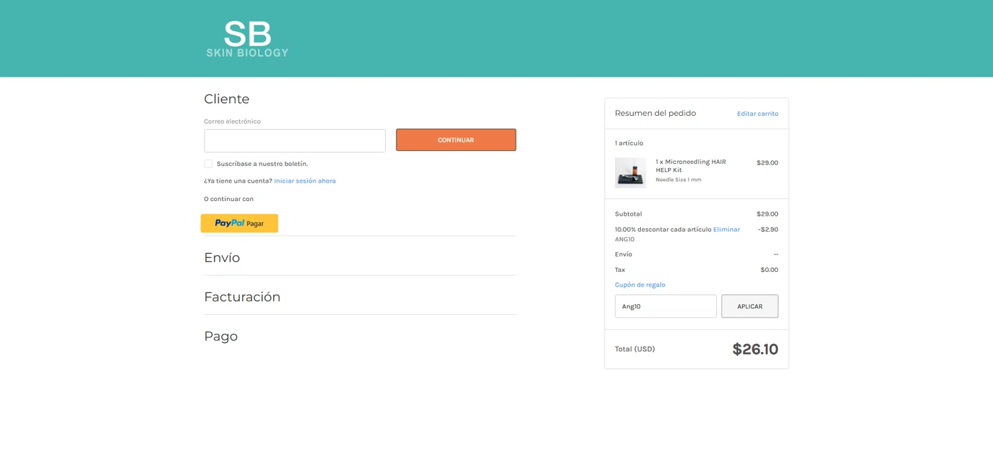This screenshot has height=475, width=993.
Task: Click the orange CONTINUAR button
Action: [x=456, y=140]
